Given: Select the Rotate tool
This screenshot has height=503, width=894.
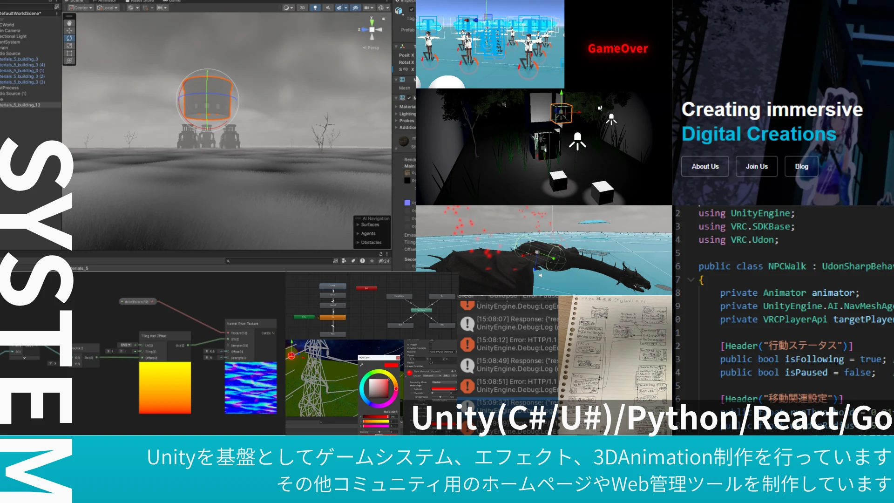Looking at the screenshot, I should pyautogui.click(x=69, y=38).
